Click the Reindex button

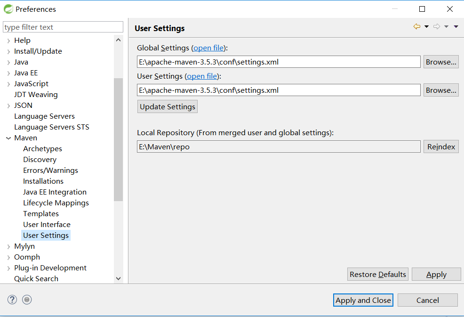(441, 146)
